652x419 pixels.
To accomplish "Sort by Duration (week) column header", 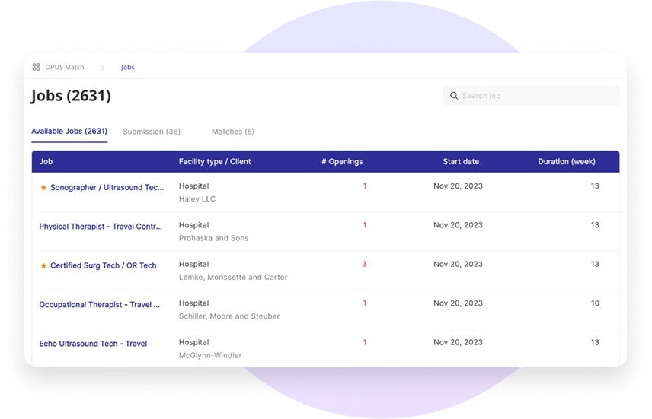I will pyautogui.click(x=567, y=161).
